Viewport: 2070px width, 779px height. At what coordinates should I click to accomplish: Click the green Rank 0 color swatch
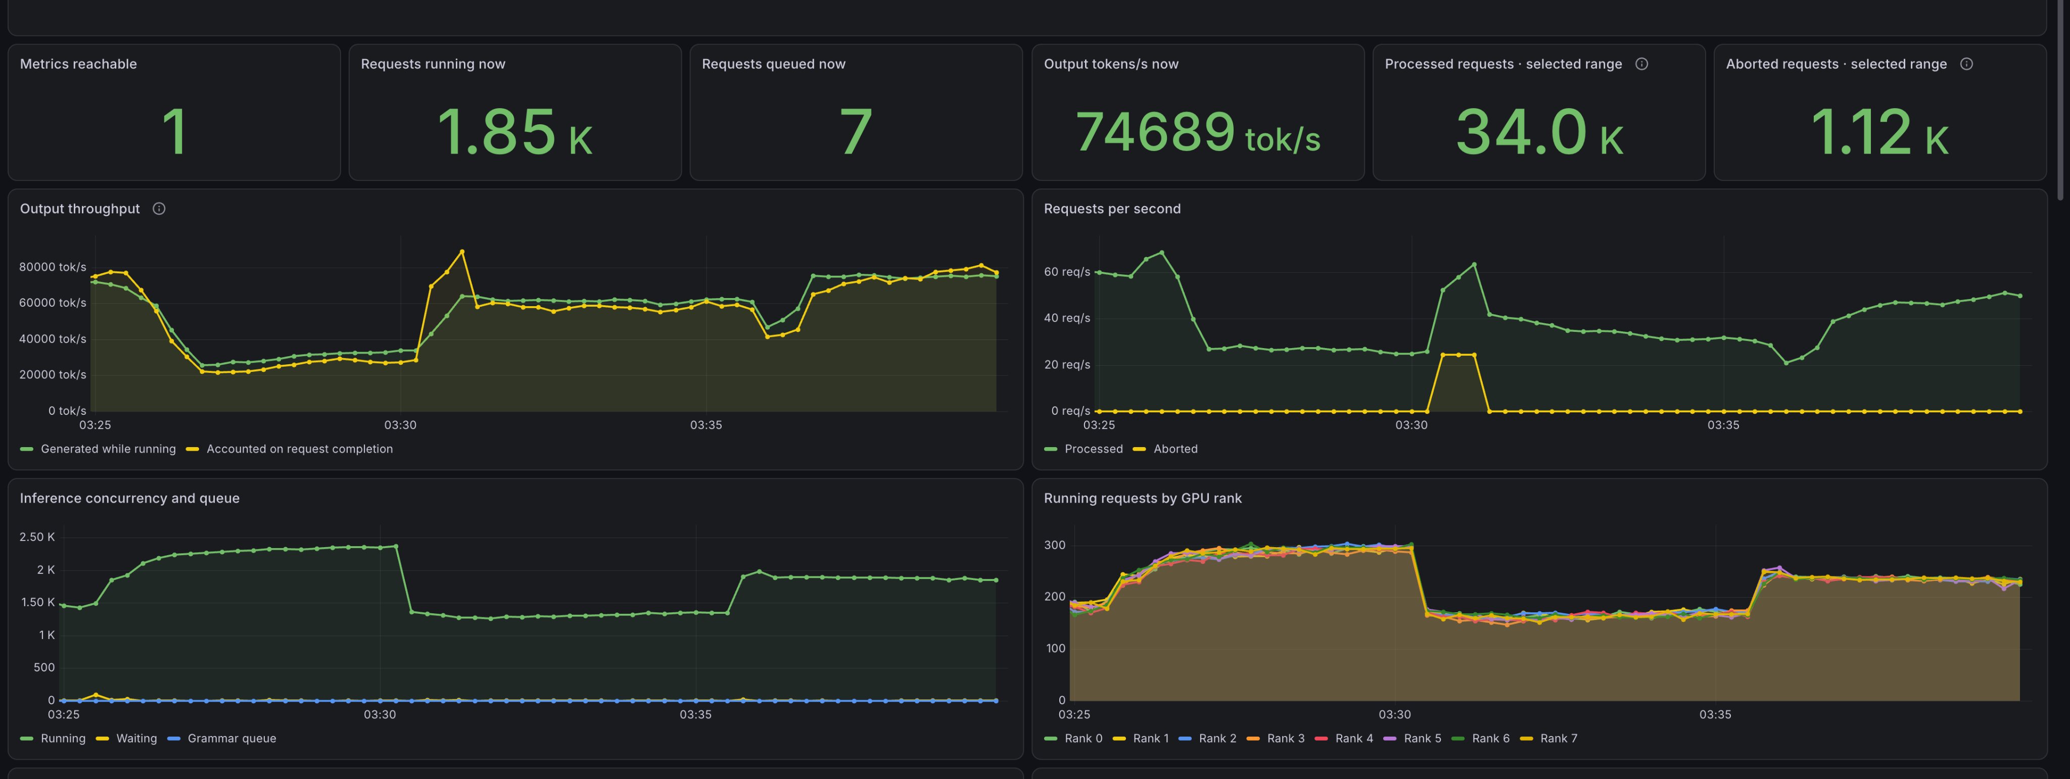coord(1050,738)
